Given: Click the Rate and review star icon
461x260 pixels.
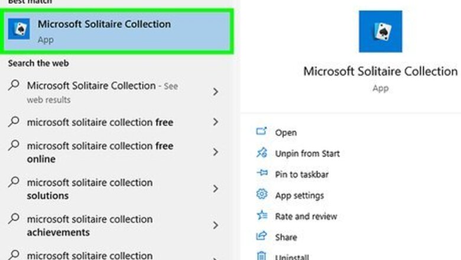Looking at the screenshot, I should pyautogui.click(x=262, y=215).
